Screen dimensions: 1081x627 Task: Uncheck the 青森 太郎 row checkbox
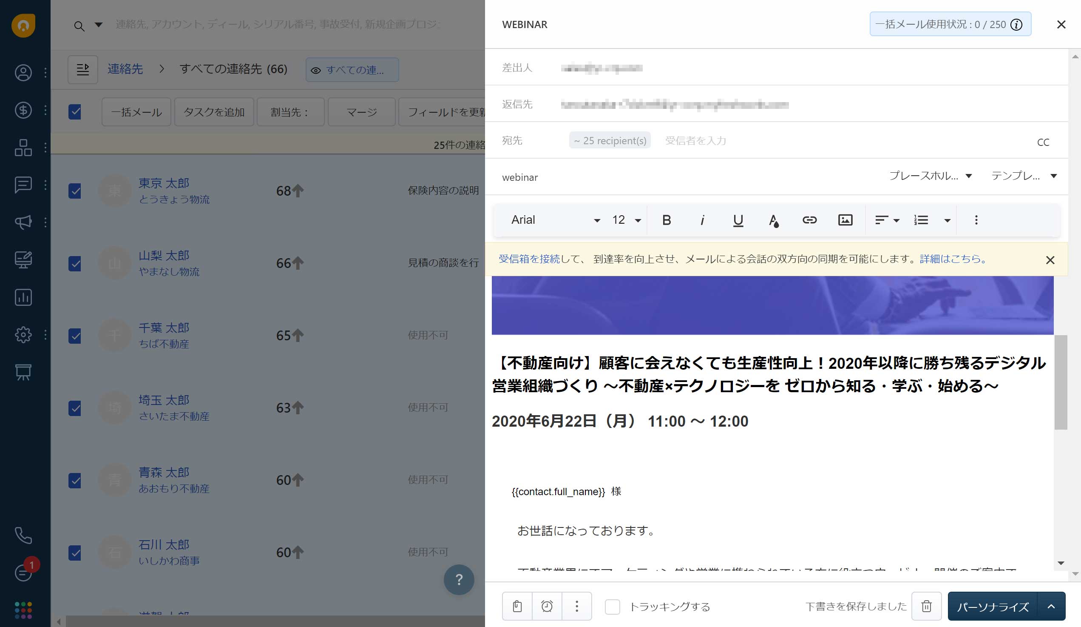tap(75, 480)
